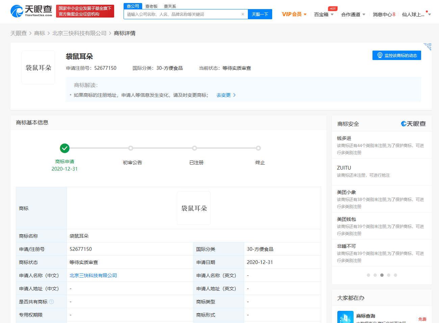Open the 商标查询 service icon
439x323 pixels.
[x=345, y=317]
